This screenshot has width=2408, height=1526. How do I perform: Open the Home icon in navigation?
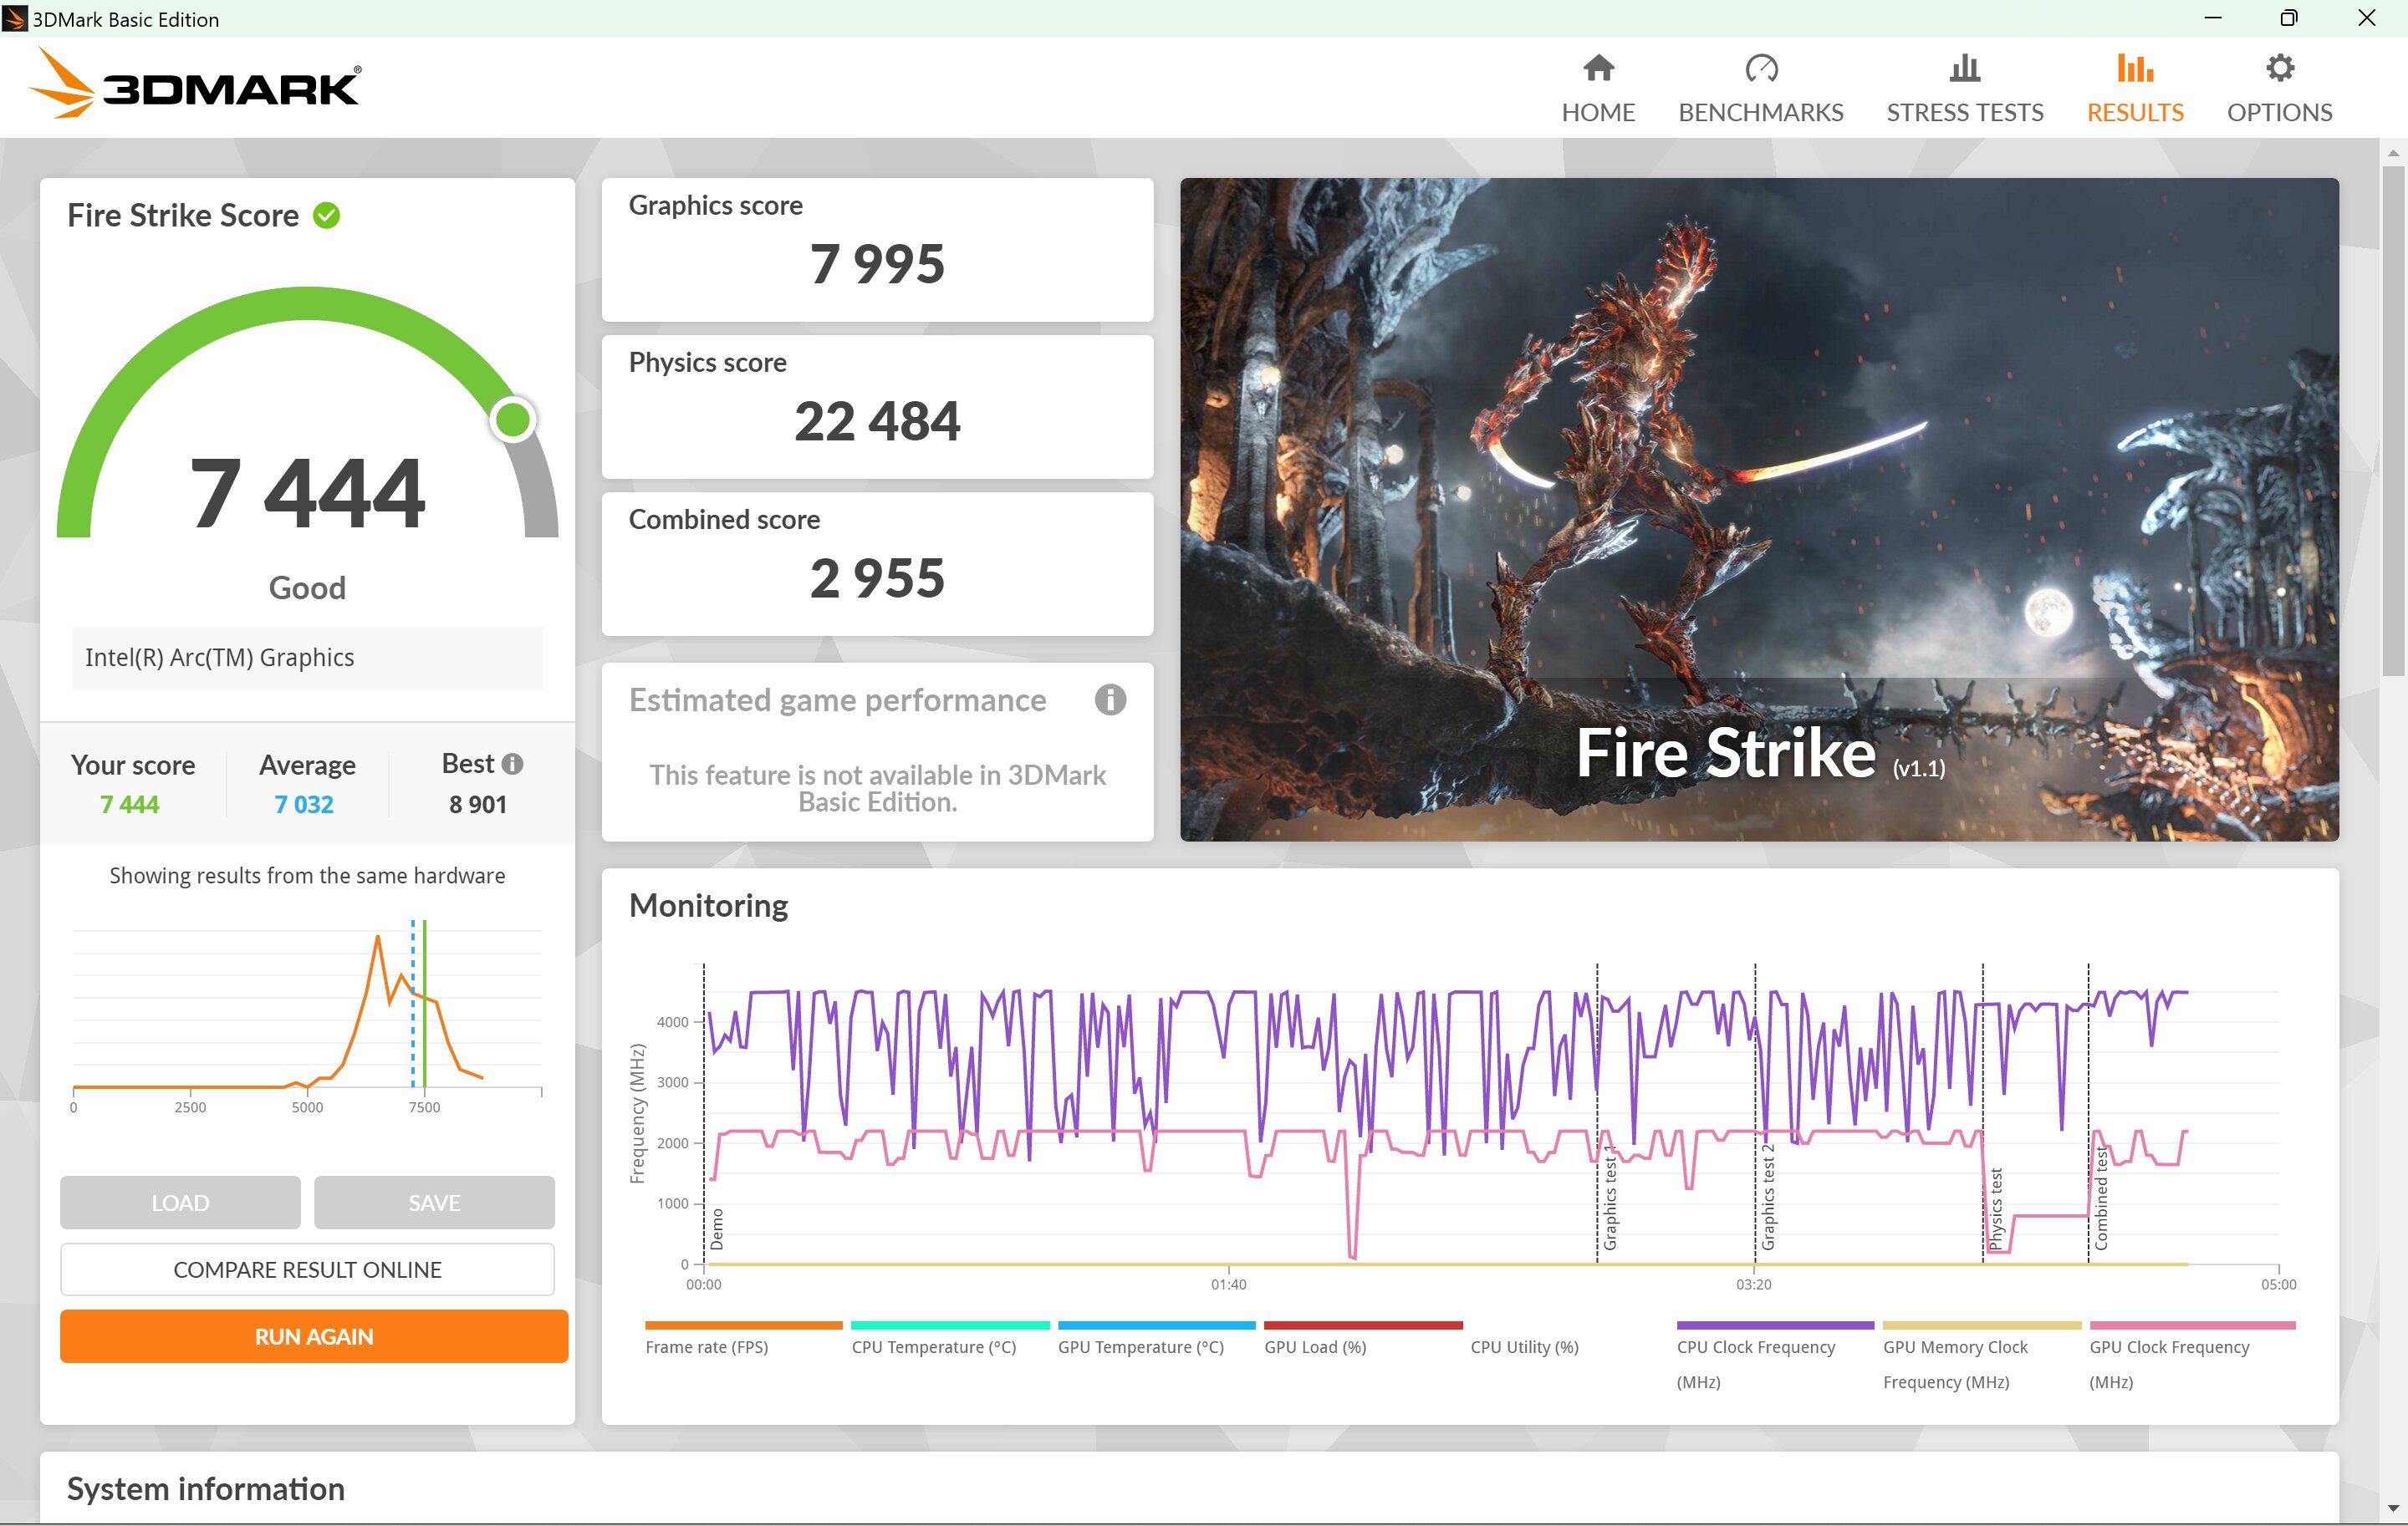pos(1598,68)
